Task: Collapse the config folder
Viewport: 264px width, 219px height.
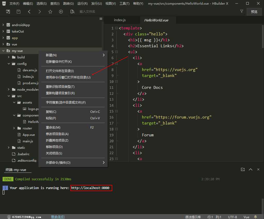Action: click(9, 64)
